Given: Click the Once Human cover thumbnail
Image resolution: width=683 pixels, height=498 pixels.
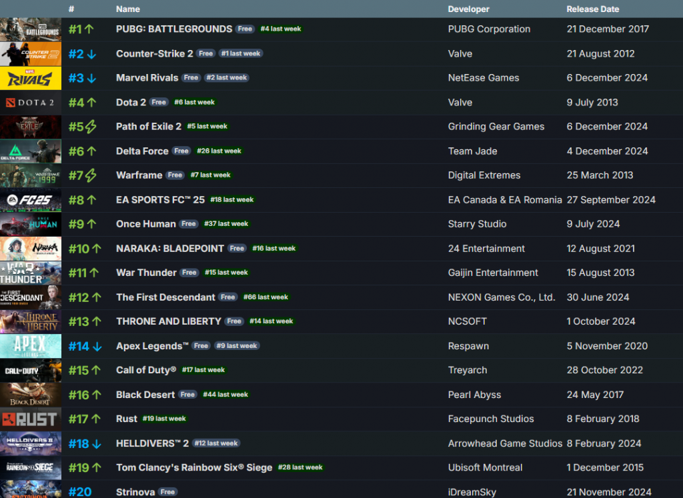Looking at the screenshot, I should tap(31, 224).
